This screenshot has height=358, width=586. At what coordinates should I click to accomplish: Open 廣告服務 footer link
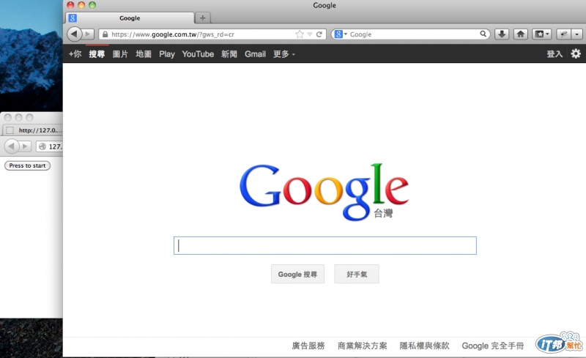[x=308, y=346]
